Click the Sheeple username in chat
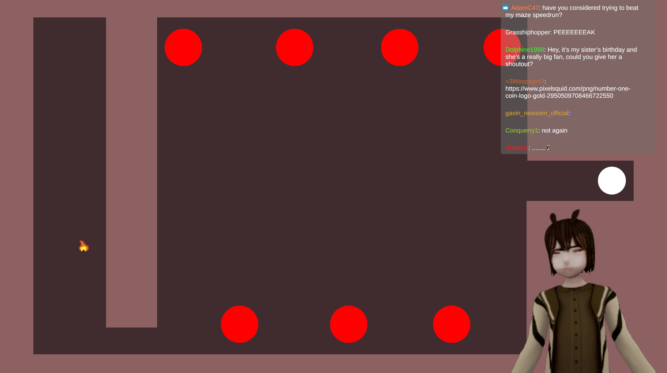 click(x=516, y=148)
